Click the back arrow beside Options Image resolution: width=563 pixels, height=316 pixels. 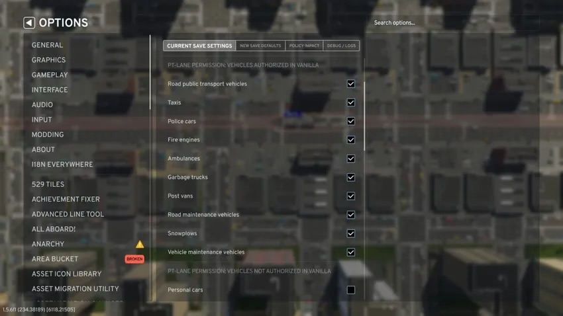click(x=29, y=23)
